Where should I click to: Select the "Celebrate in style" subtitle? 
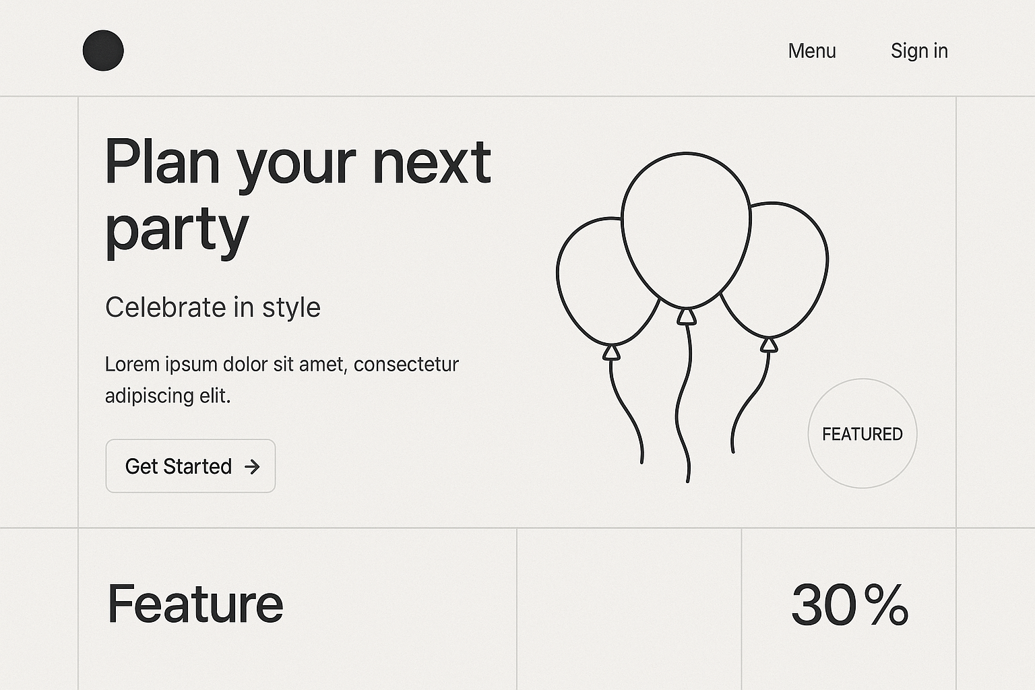tap(213, 307)
